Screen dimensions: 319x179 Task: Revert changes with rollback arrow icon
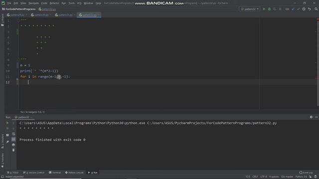coord(310,9)
